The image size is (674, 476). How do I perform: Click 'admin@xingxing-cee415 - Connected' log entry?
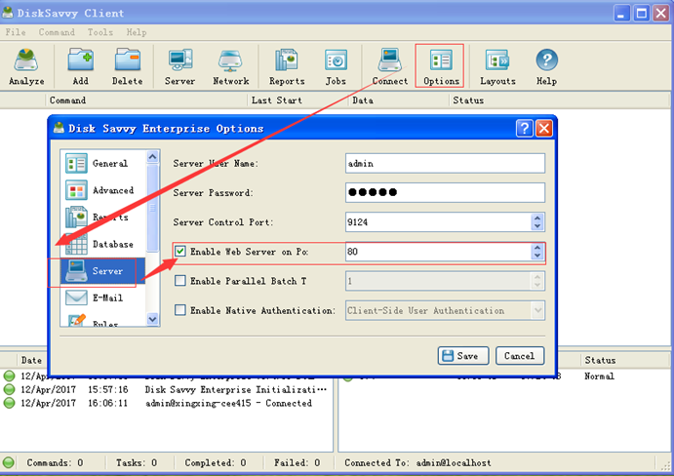tap(228, 403)
